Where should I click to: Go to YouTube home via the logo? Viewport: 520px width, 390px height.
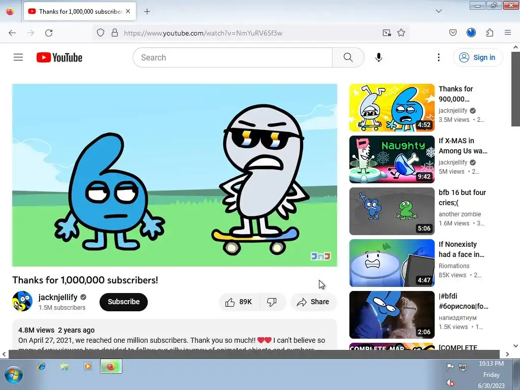tap(59, 57)
